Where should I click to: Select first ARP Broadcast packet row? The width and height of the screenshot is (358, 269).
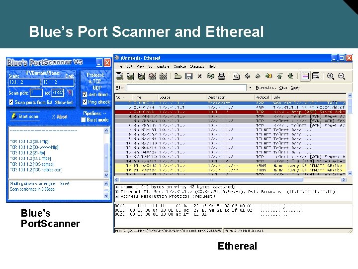(230, 103)
